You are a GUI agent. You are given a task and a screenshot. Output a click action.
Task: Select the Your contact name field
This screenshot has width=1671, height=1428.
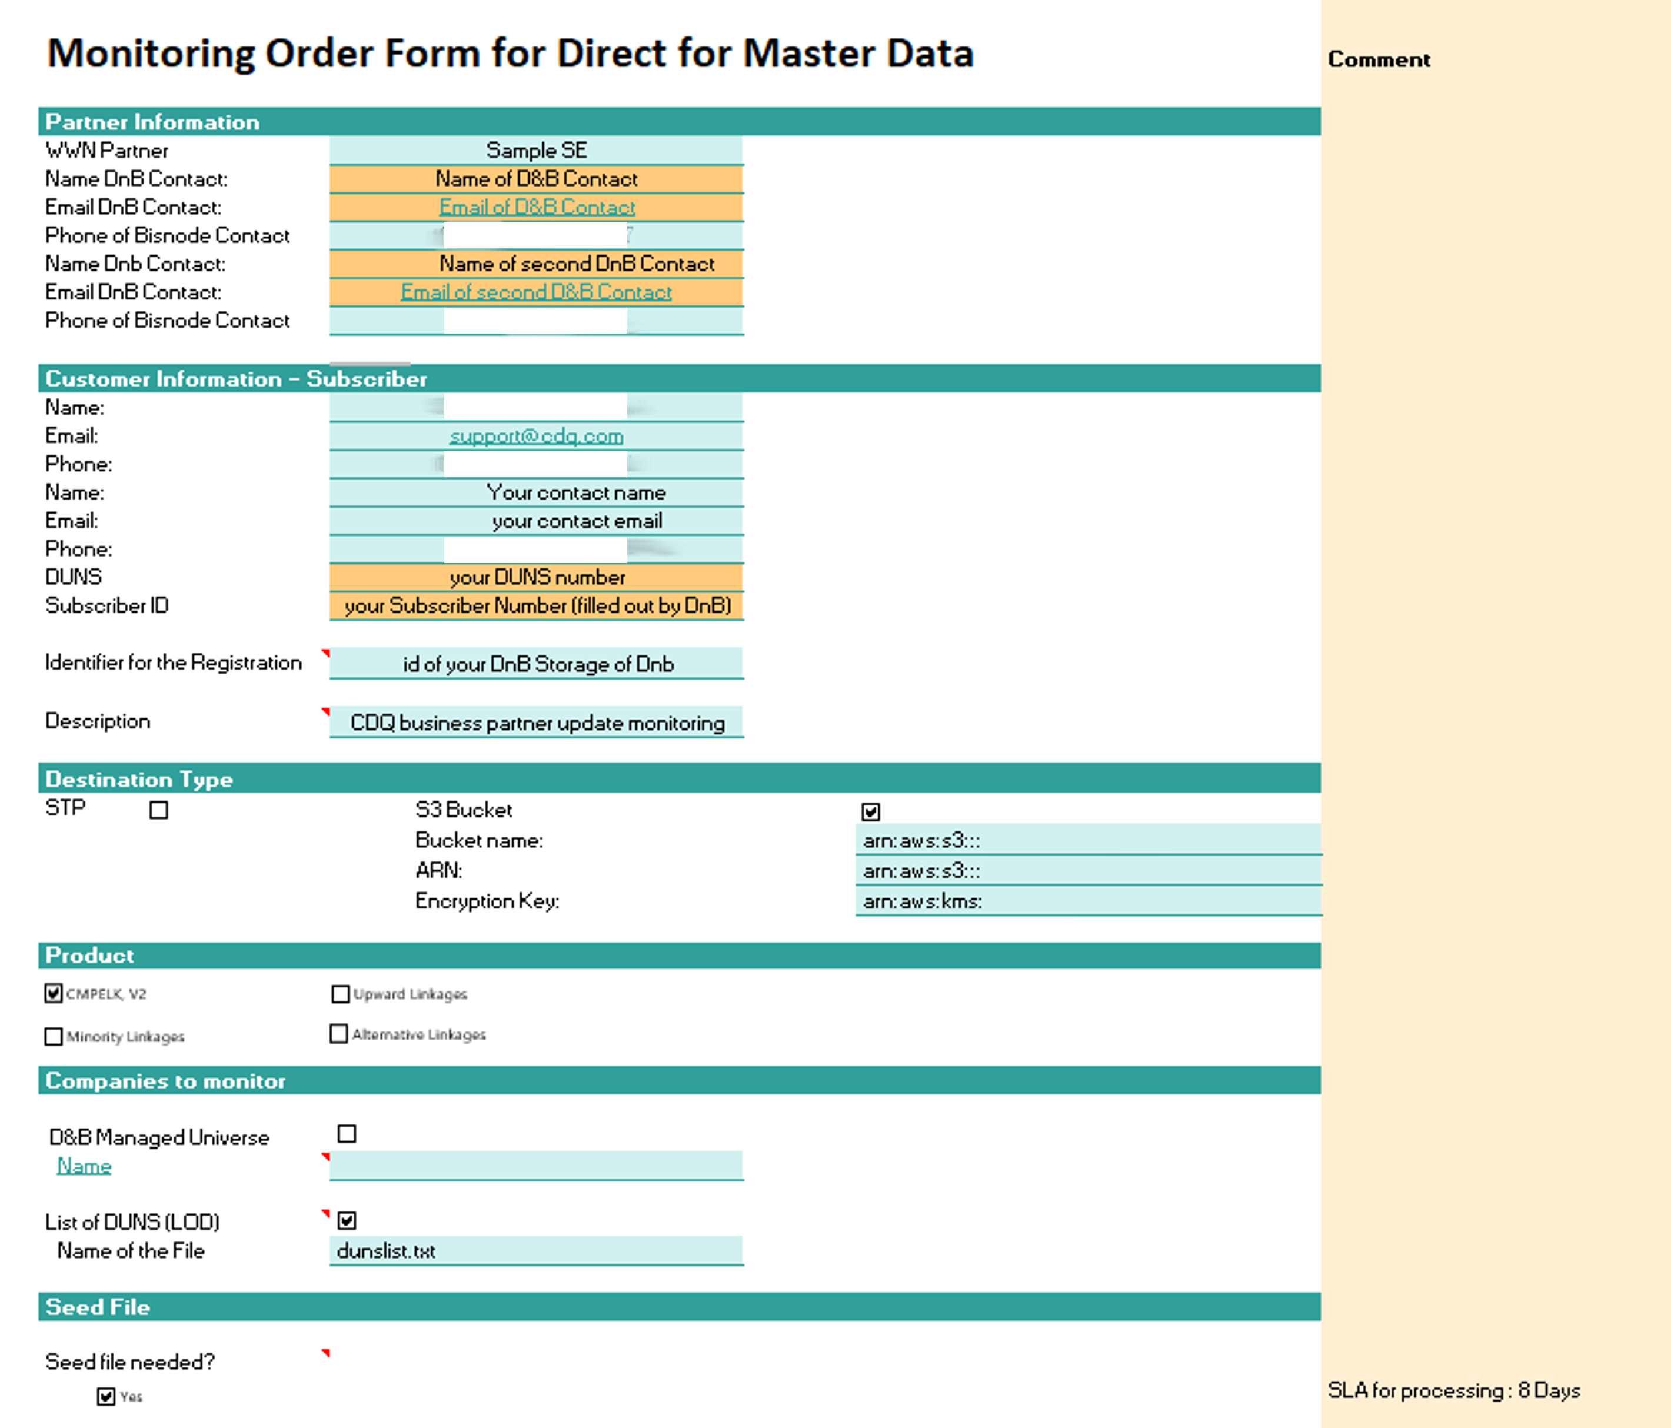click(536, 492)
